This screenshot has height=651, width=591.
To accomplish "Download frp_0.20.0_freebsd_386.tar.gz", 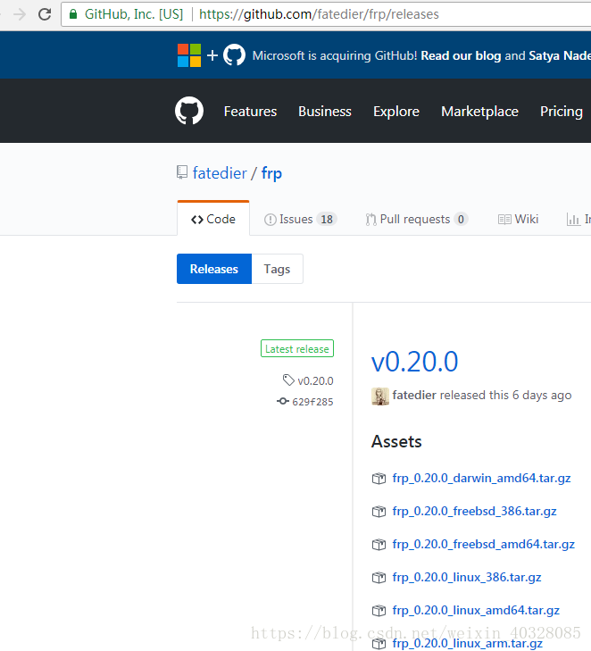I will (x=474, y=511).
